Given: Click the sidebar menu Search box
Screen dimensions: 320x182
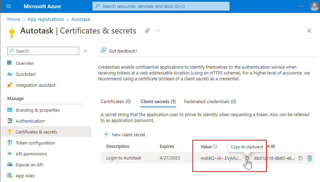Looking at the screenshot, I should 43,51.
